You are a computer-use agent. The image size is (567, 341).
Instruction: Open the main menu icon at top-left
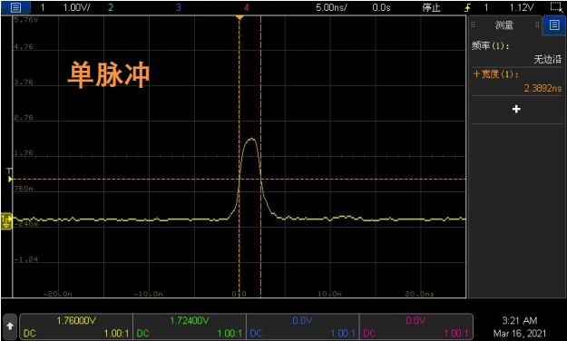point(15,7)
